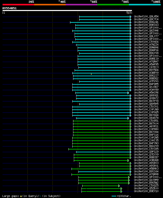Open hit UniRef100_Q9C7C4
Image resolution: width=163 pixels, height=198 pixels.
(x=146, y=19)
